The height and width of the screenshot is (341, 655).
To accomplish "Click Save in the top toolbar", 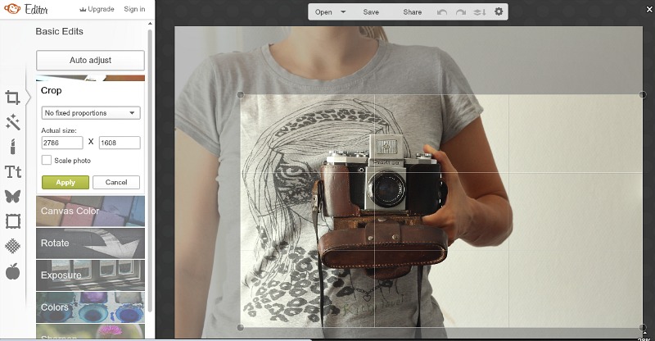I will [x=371, y=12].
